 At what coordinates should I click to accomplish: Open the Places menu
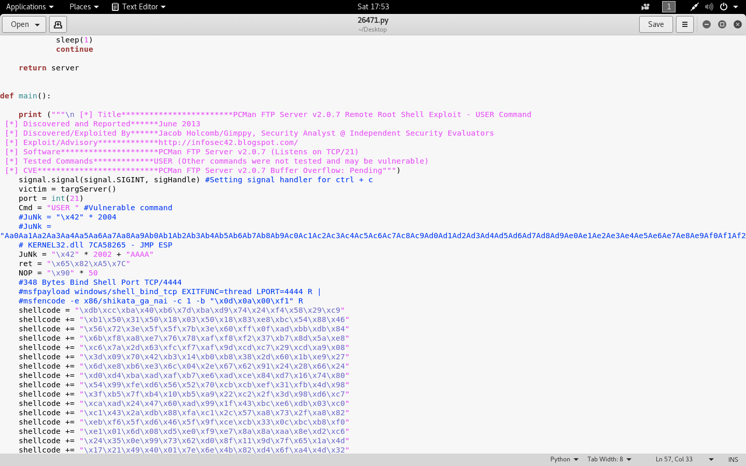[x=84, y=7]
